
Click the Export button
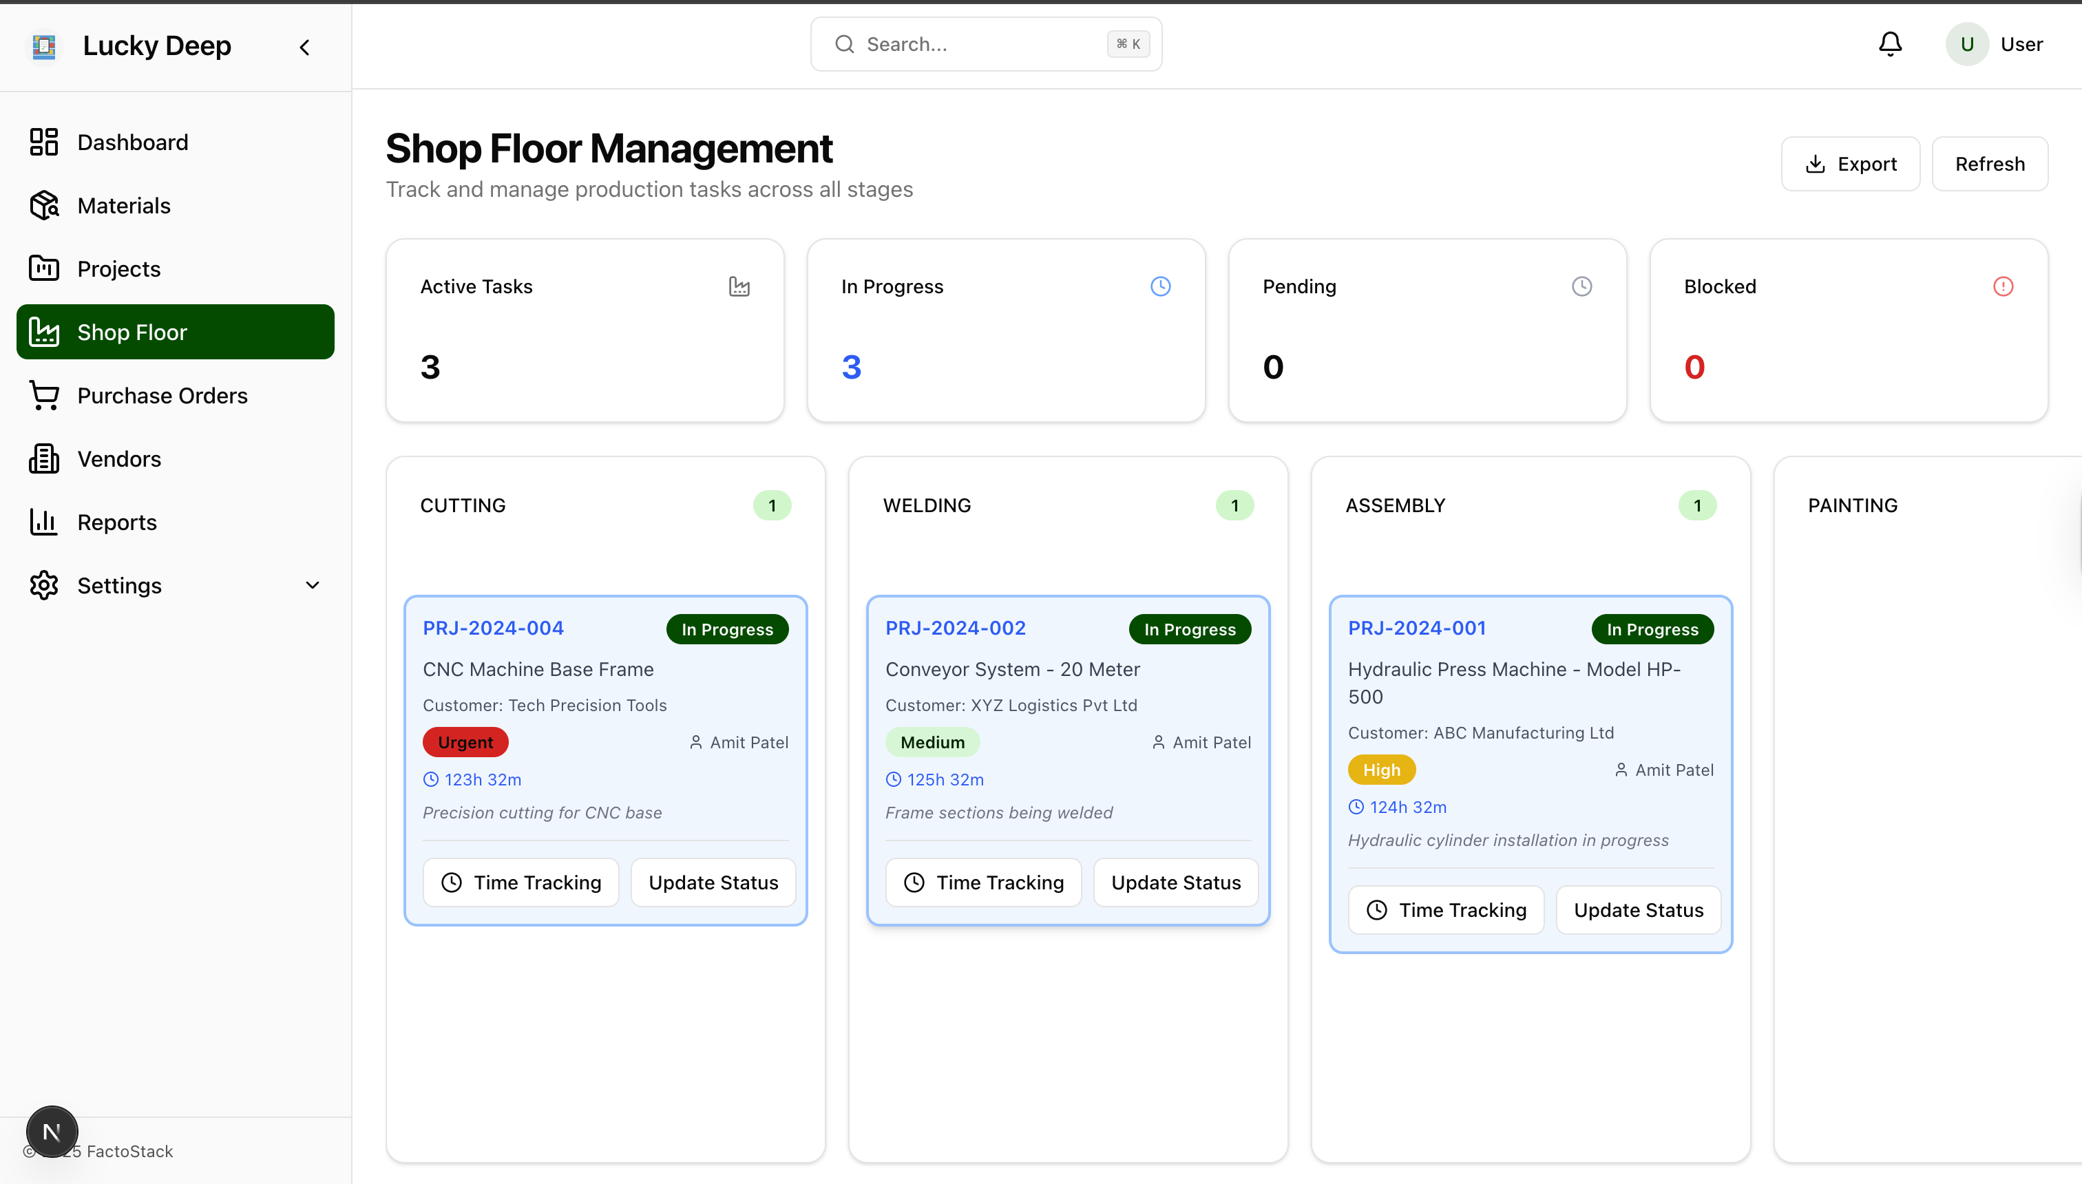[x=1850, y=165]
